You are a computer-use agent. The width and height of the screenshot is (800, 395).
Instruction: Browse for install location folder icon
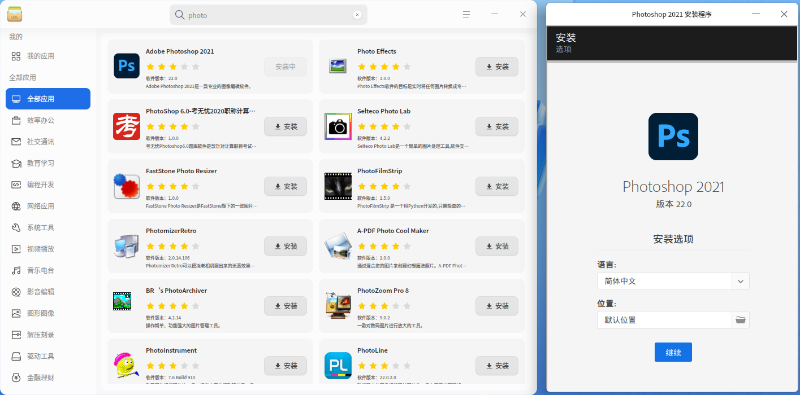[x=741, y=320]
